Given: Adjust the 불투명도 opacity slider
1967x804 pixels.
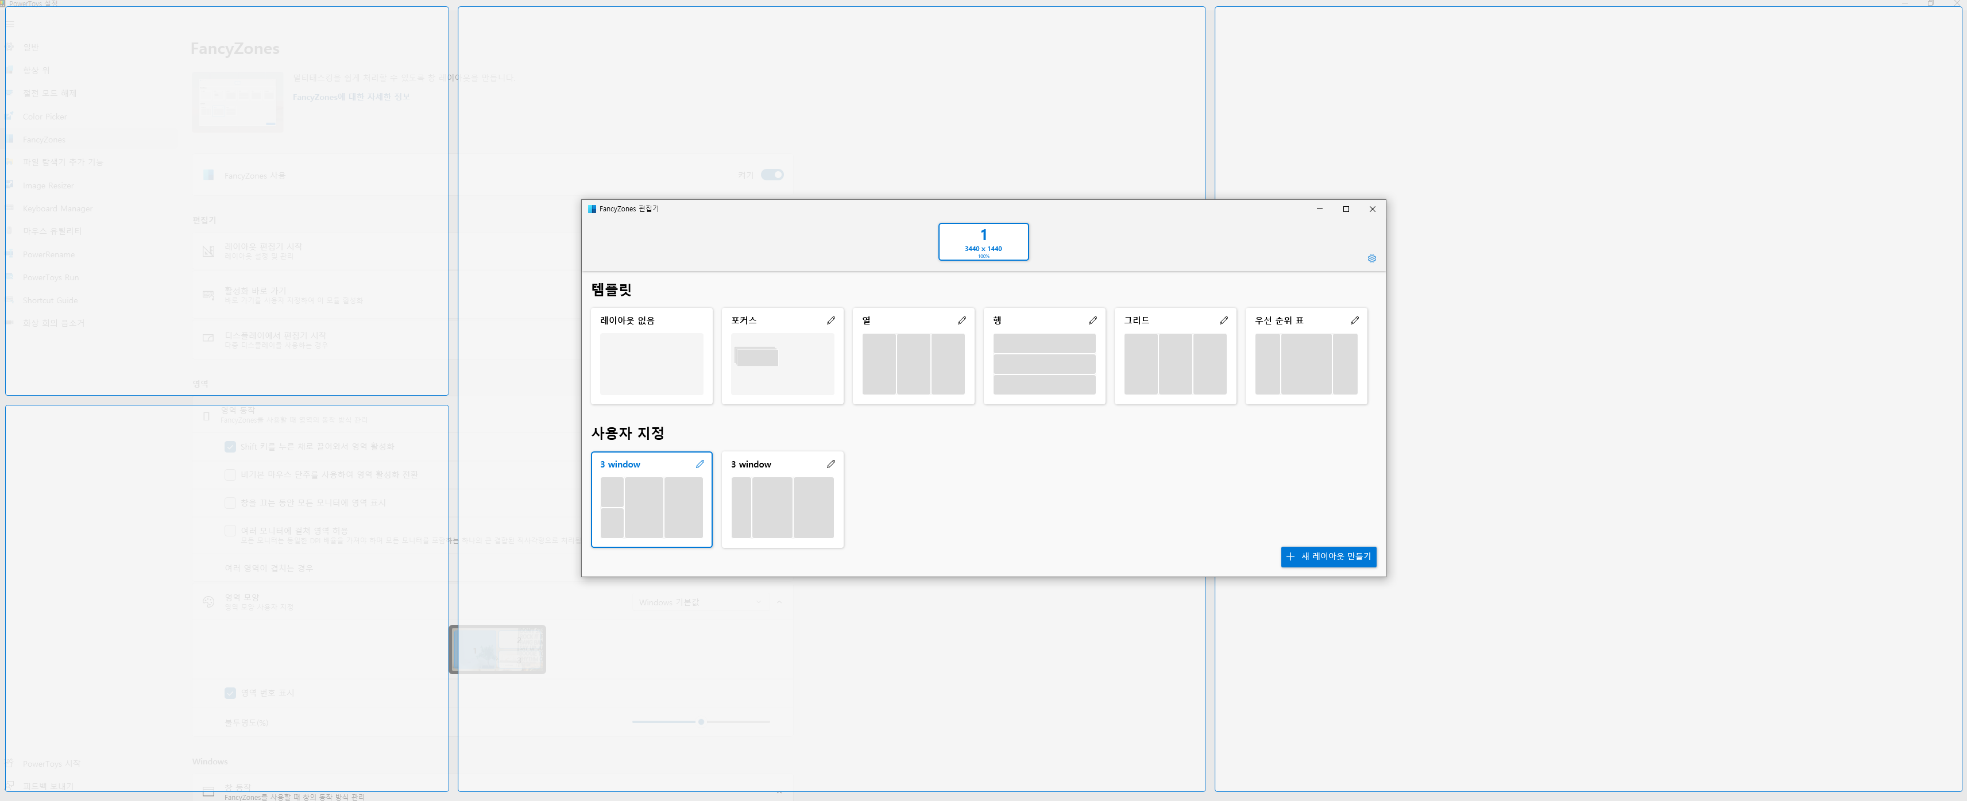Looking at the screenshot, I should 700,721.
